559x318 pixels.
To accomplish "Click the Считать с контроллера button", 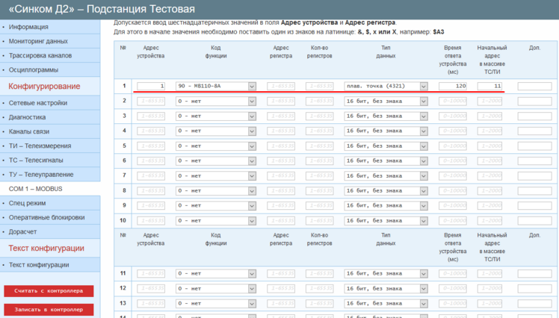I will (x=49, y=291).
